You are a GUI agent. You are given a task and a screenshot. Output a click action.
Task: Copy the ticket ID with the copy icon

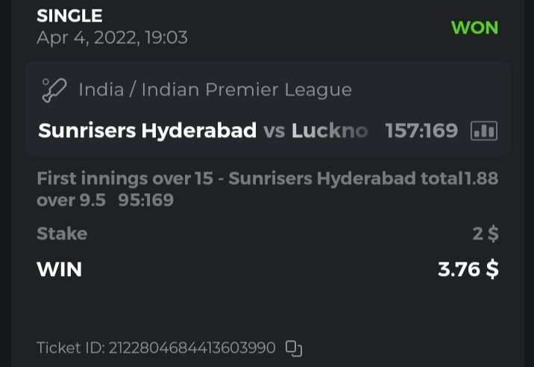294,348
